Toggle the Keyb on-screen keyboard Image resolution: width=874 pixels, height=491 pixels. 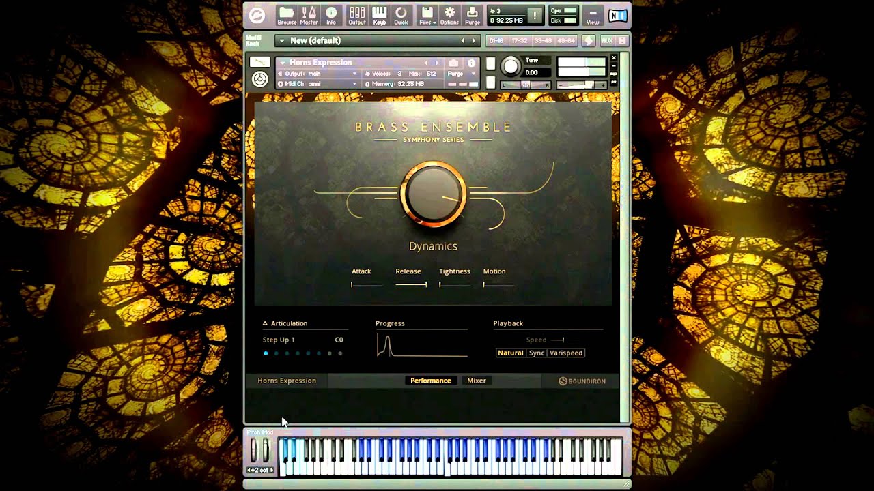[x=379, y=15]
